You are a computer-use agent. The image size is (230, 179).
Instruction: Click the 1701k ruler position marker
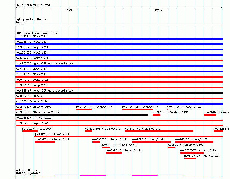(x=158, y=10)
